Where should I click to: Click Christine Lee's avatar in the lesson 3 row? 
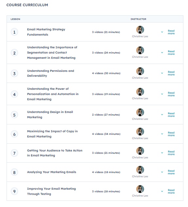click(140, 71)
